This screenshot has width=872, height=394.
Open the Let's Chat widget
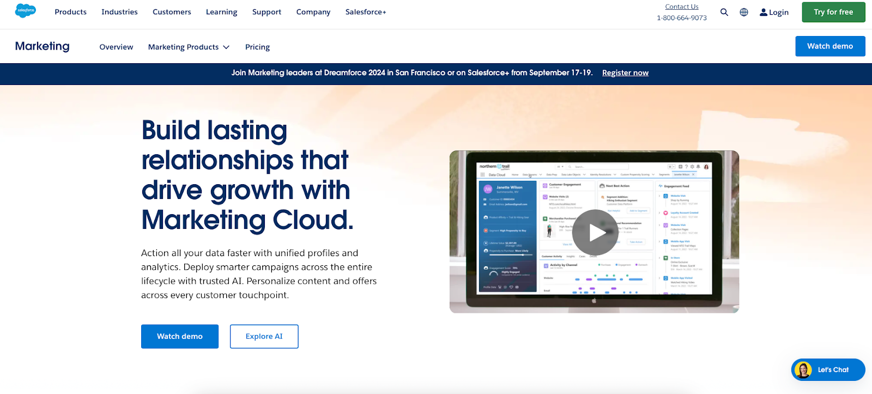828,370
